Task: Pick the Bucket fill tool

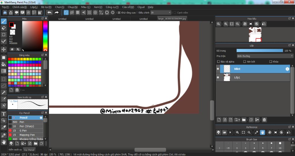Action: point(3,64)
